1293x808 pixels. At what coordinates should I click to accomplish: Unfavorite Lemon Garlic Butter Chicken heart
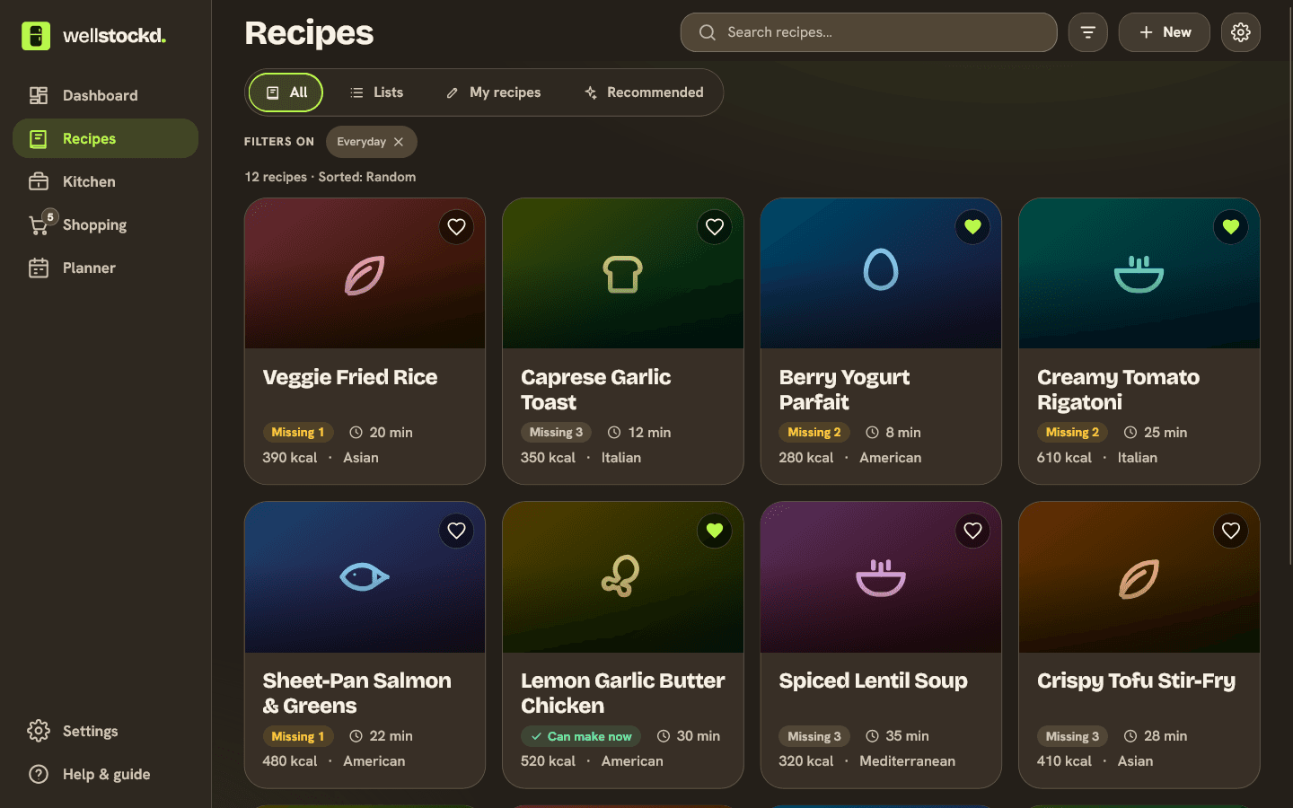(x=715, y=531)
